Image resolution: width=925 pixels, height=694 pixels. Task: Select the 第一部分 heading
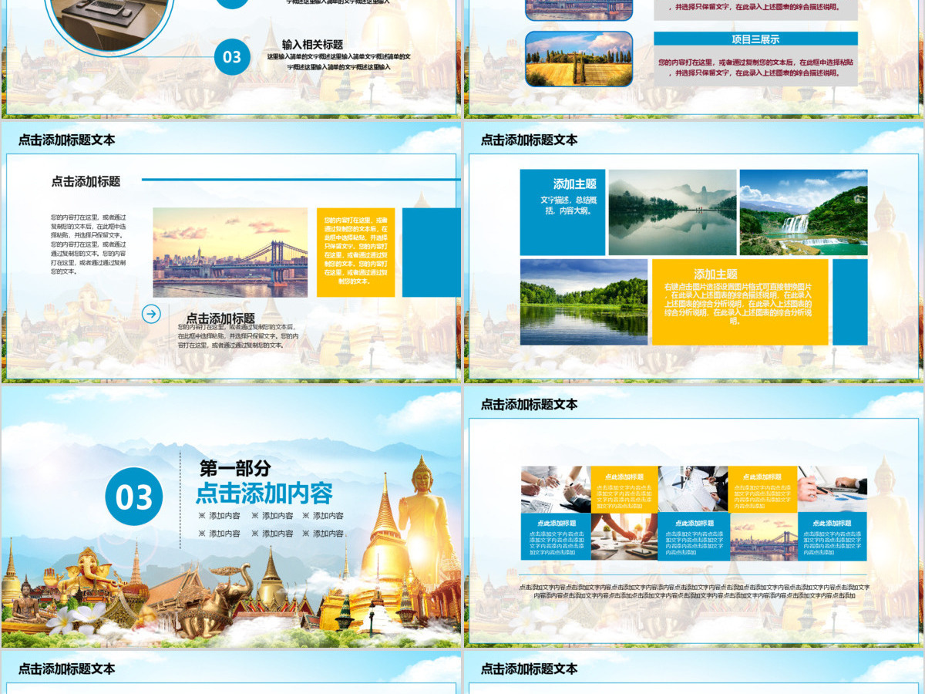pos(235,468)
